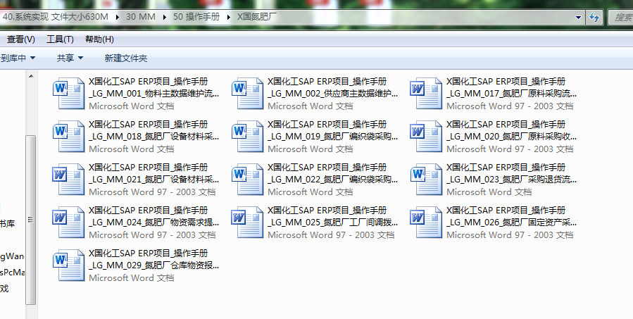Click the 新建文件夹 button

(x=125, y=58)
